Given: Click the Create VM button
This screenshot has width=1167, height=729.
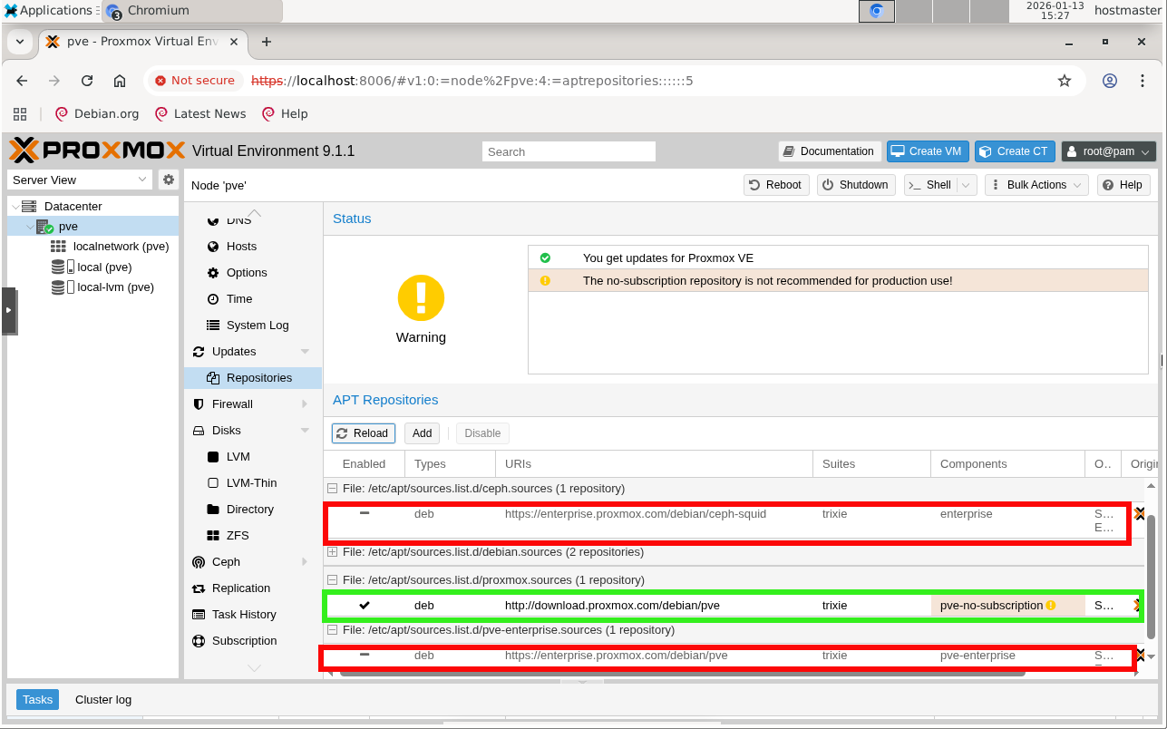Looking at the screenshot, I should click(x=928, y=151).
